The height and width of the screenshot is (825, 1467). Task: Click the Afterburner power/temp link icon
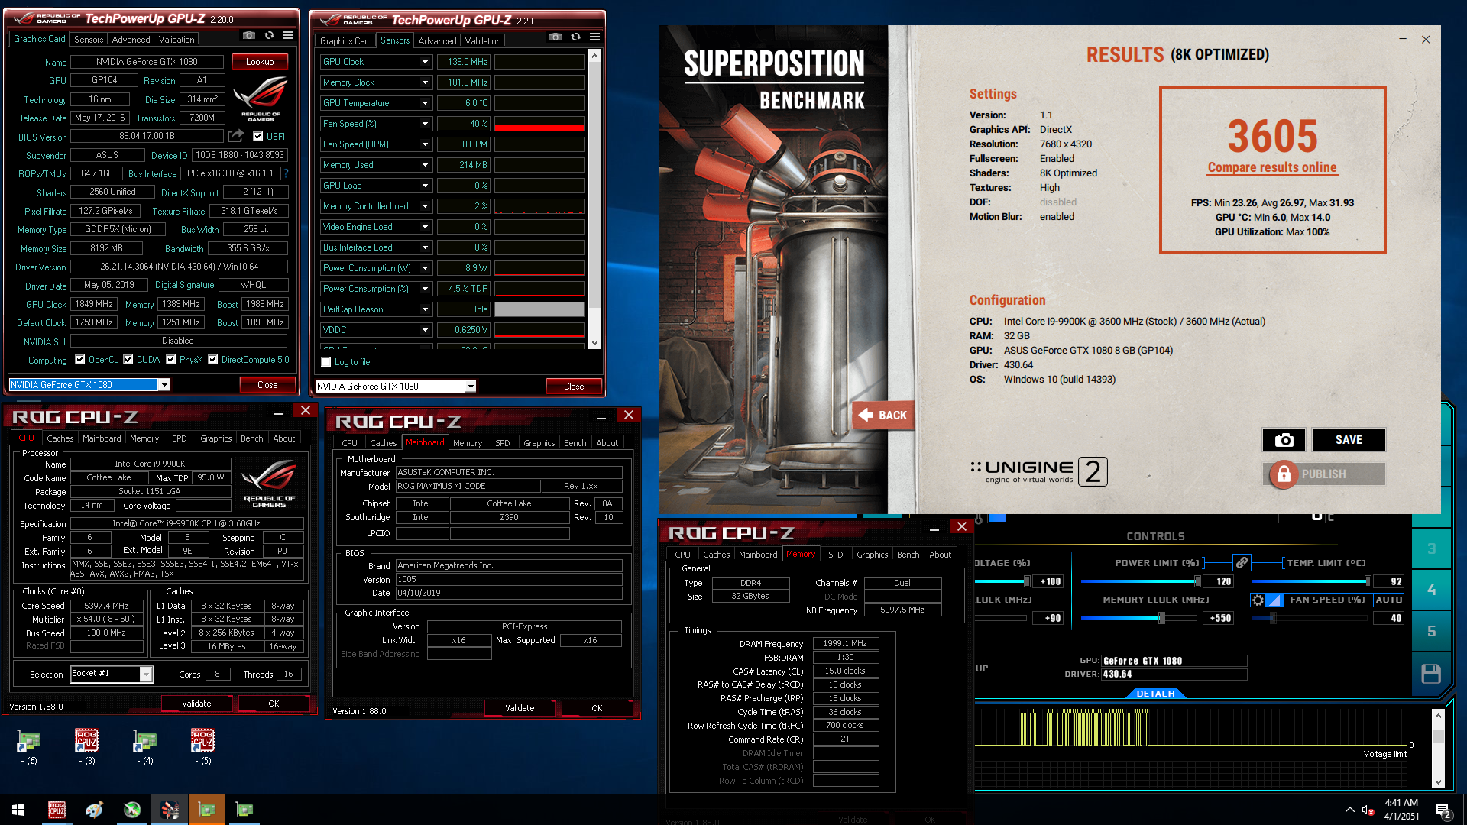(x=1242, y=563)
